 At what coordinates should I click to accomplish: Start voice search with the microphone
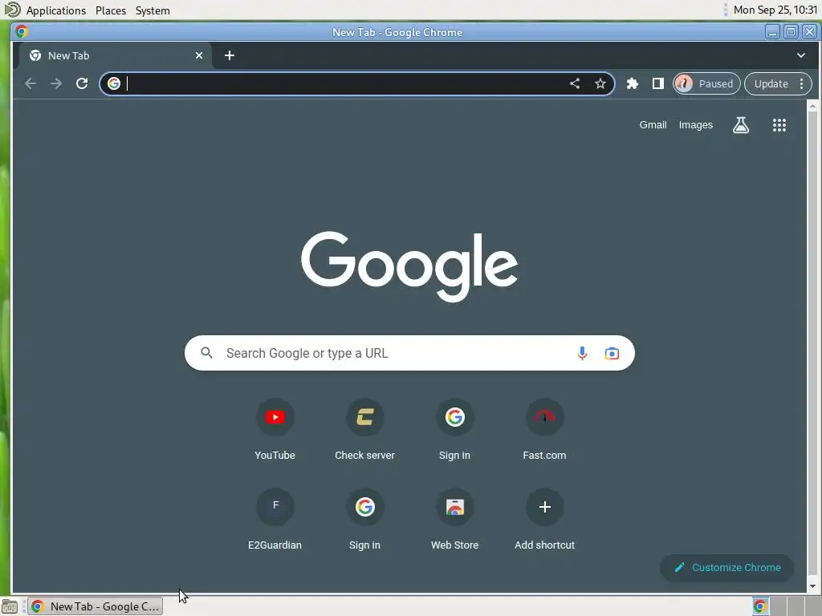coord(582,354)
